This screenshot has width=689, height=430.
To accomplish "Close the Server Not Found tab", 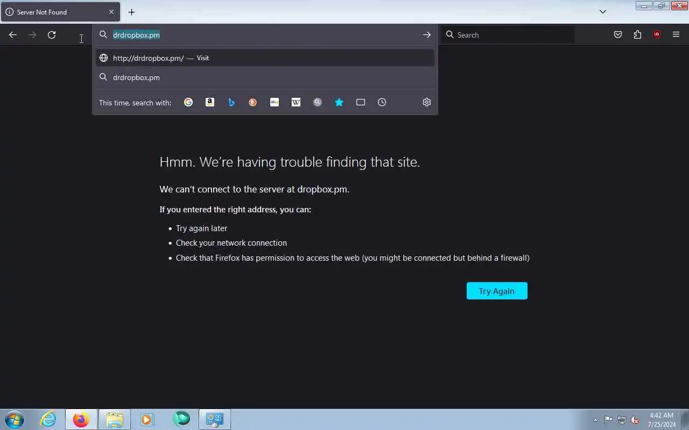I will (x=111, y=12).
